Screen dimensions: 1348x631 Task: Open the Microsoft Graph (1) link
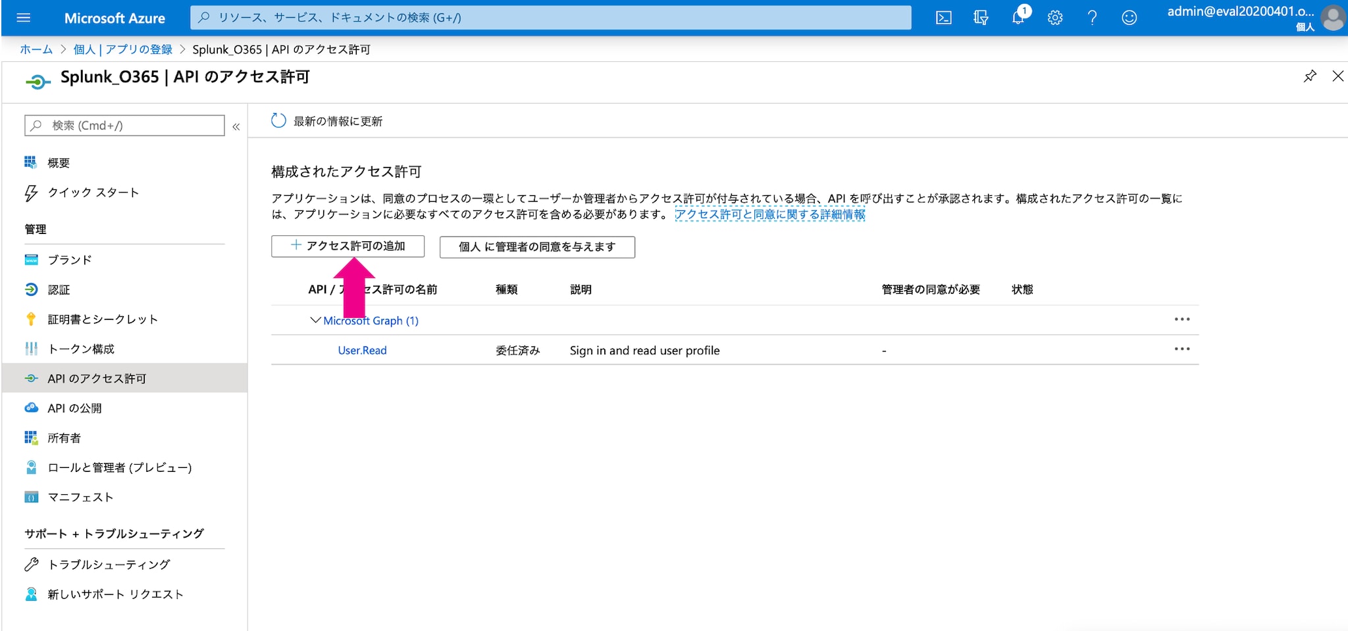click(x=371, y=321)
